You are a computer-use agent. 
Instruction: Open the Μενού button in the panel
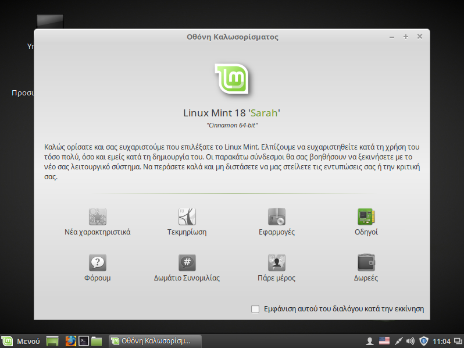click(x=21, y=341)
